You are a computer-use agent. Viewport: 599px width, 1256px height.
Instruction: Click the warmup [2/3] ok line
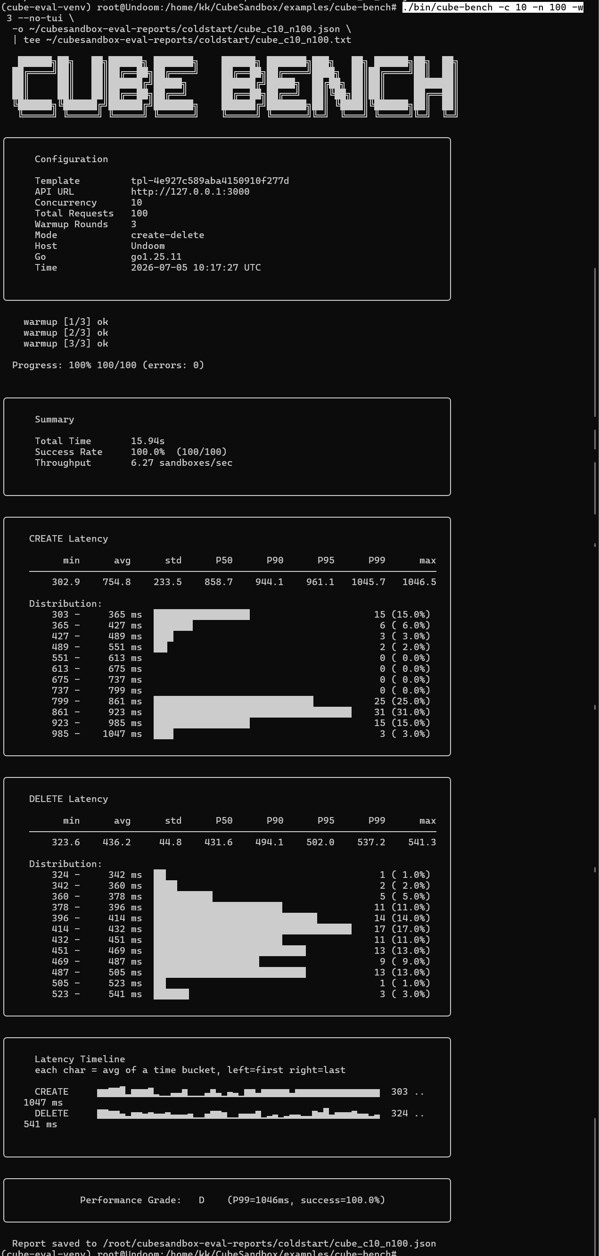66,332
